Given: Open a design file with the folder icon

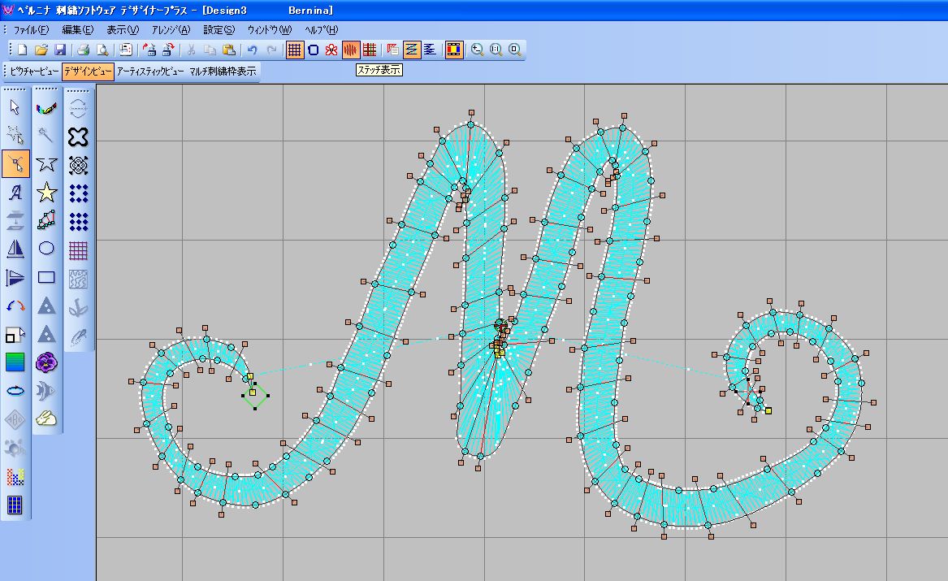Looking at the screenshot, I should tap(41, 50).
